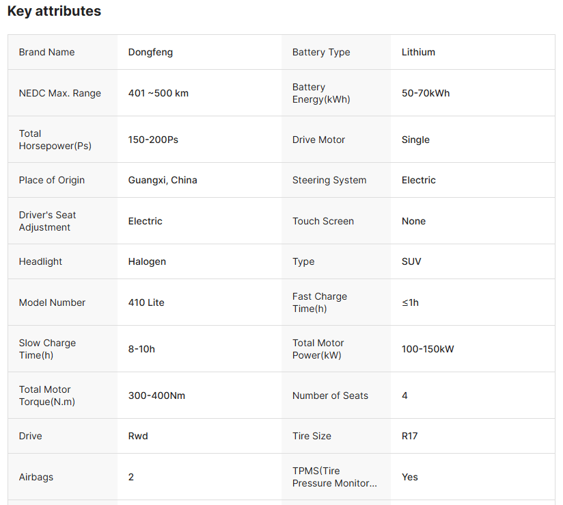Select the 410 Lite model number
Screen dimensions: 563x505
coord(146,302)
